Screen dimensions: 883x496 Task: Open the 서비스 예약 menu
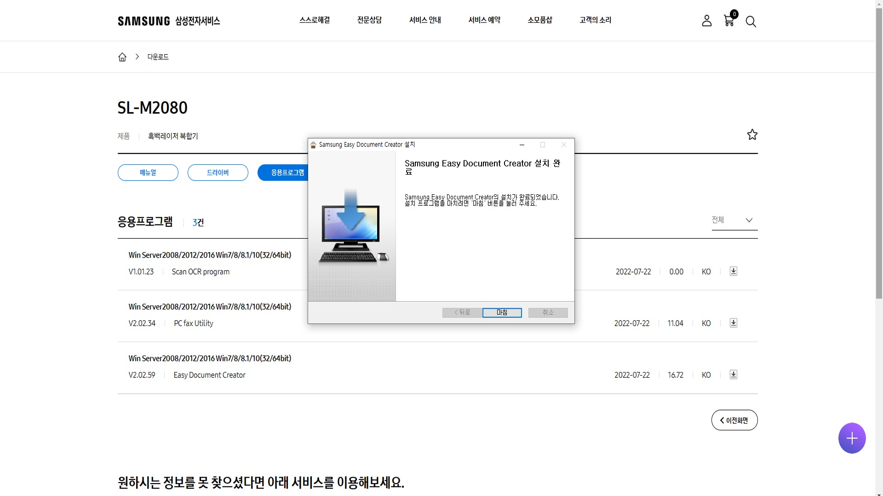[x=484, y=20]
